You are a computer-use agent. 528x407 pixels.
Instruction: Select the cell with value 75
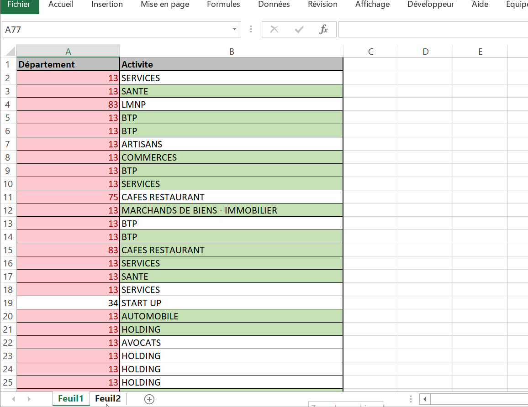(68, 197)
